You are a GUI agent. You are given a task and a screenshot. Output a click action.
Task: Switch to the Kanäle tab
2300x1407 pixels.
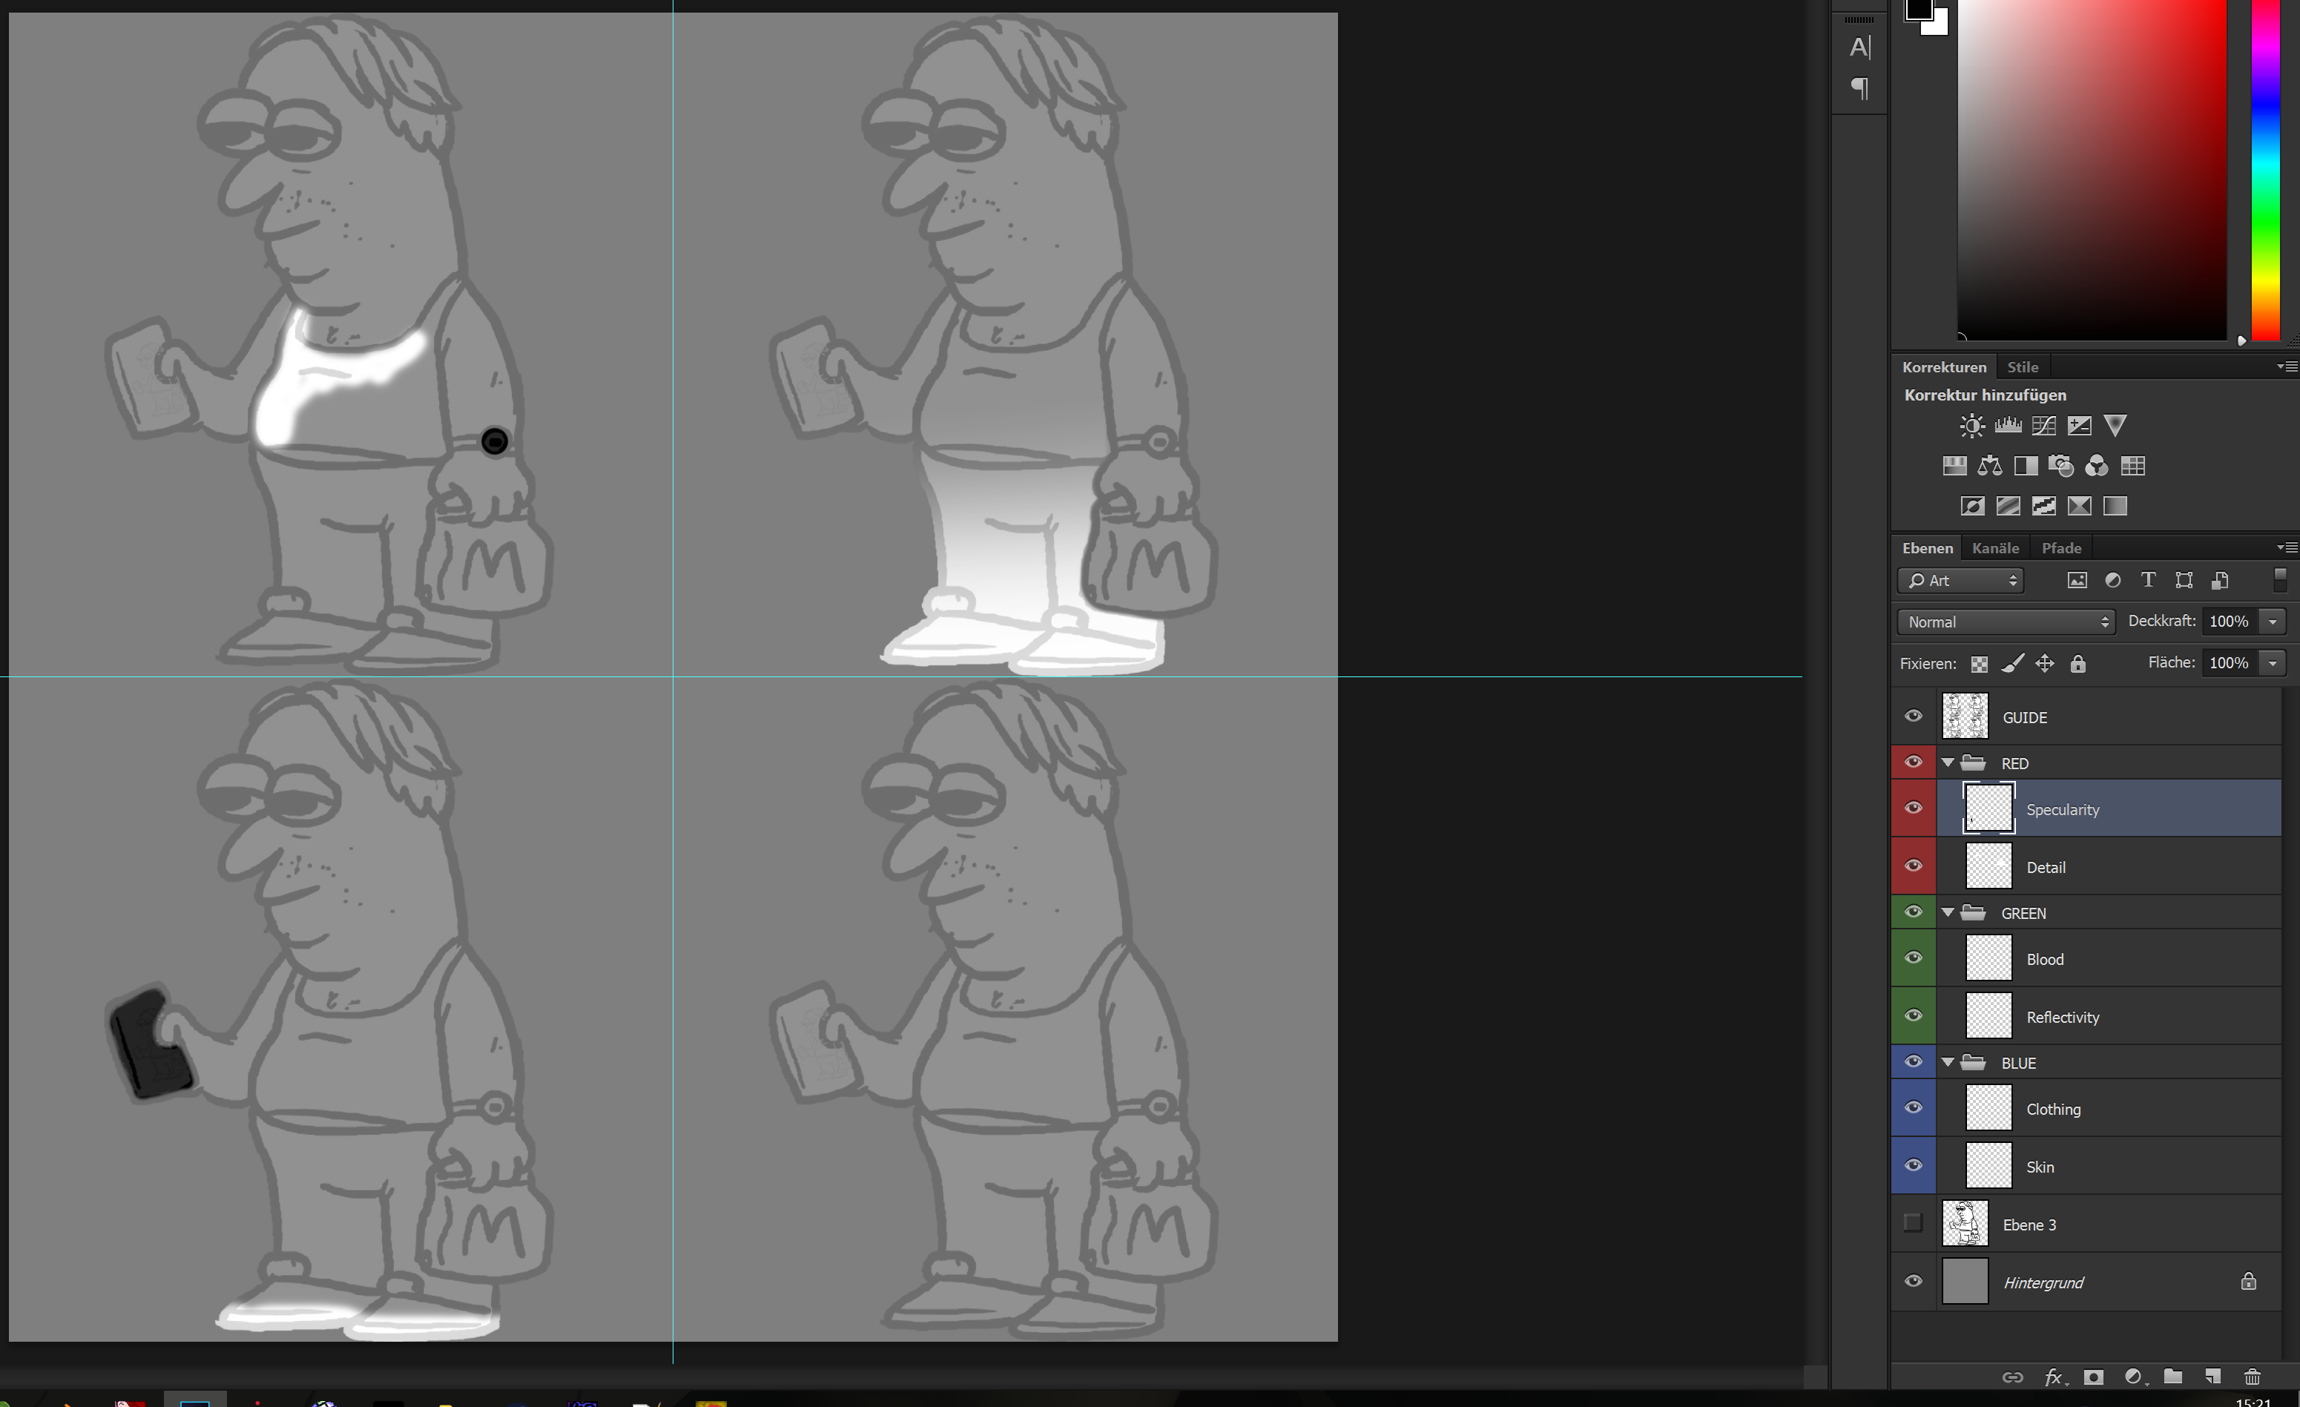point(1996,548)
